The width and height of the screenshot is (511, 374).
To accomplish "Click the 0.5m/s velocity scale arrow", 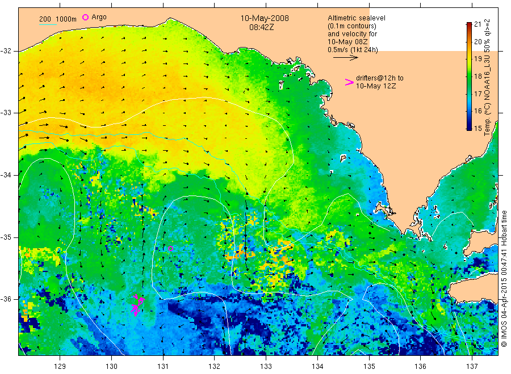I will pos(345,58).
